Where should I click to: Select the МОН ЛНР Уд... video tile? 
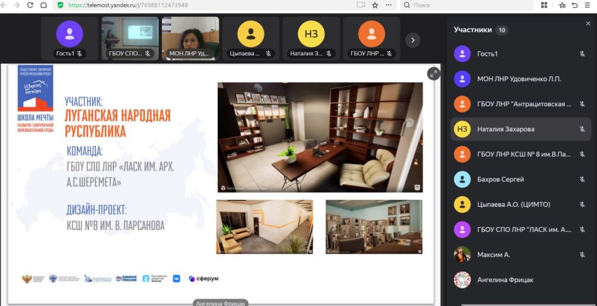(x=190, y=38)
